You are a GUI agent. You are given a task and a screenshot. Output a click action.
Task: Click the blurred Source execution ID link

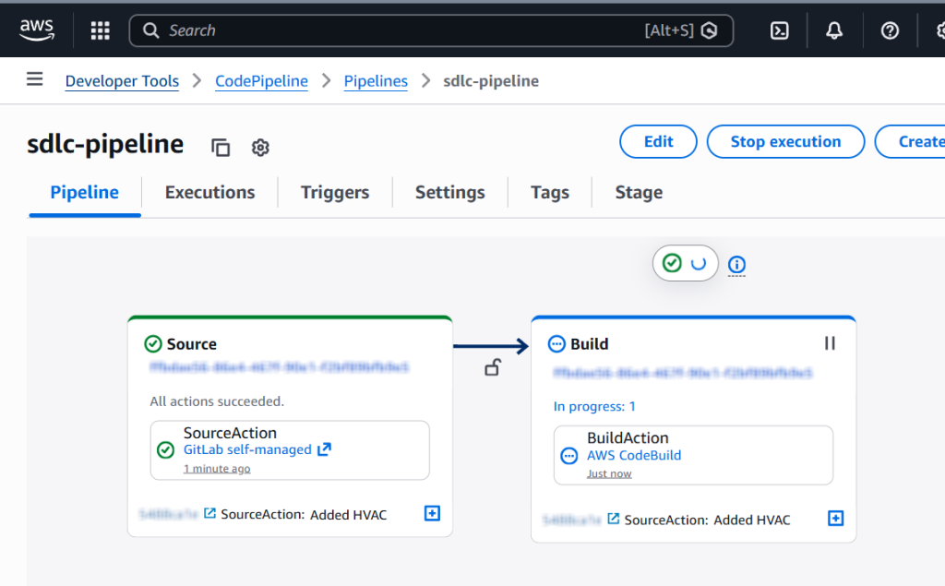(x=279, y=366)
